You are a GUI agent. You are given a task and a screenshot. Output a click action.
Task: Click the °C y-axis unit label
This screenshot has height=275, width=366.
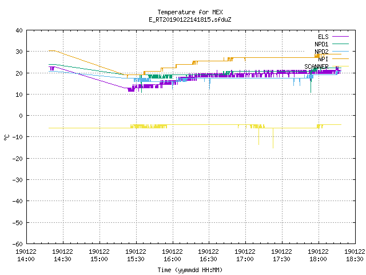(6, 137)
